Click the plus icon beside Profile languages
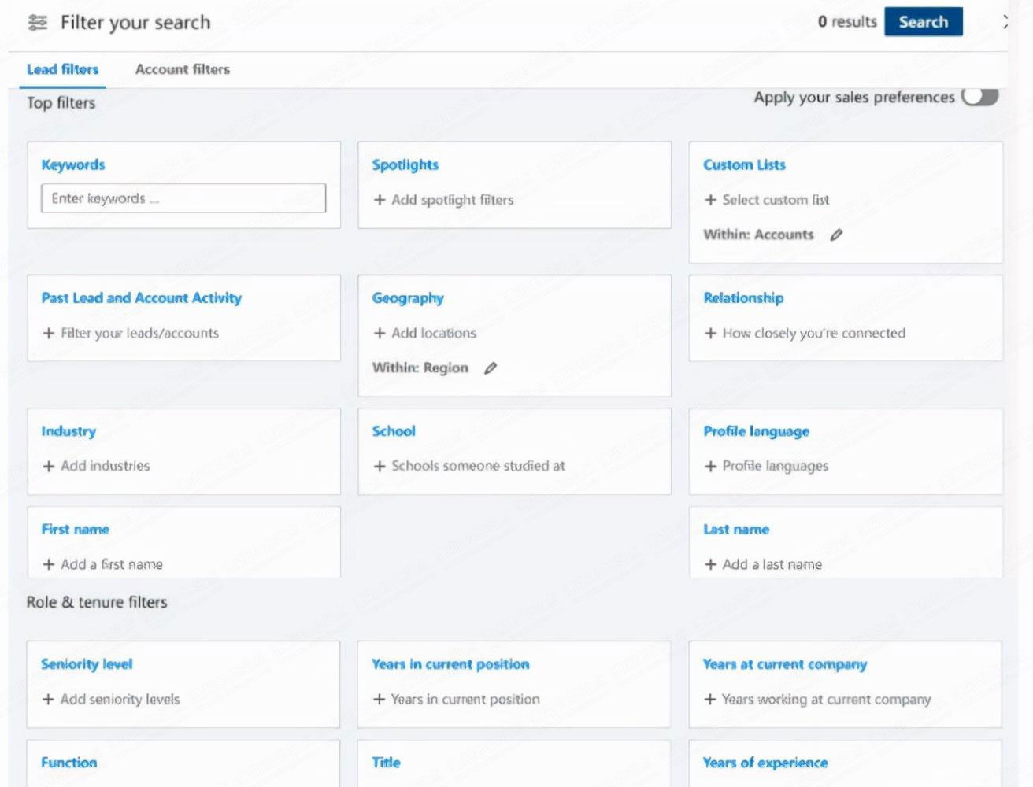1033x787 pixels. pyautogui.click(x=710, y=466)
